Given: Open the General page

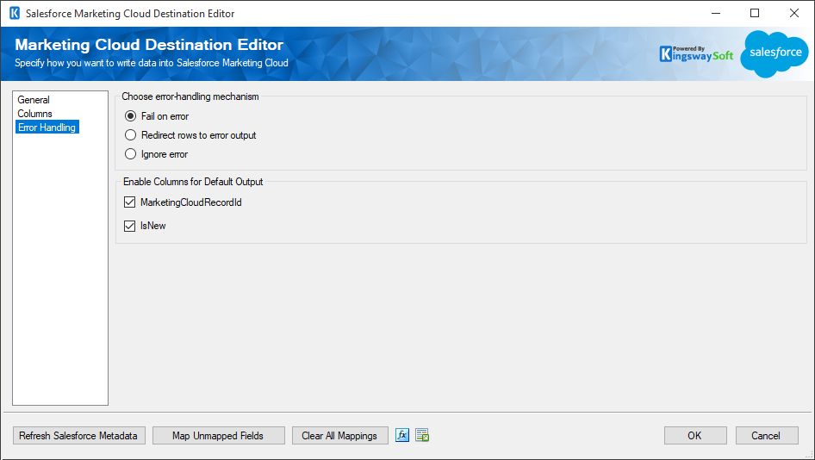Looking at the screenshot, I should pos(34,99).
